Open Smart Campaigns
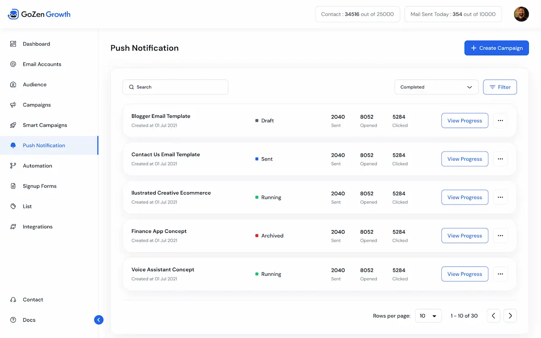The height and width of the screenshot is (338, 541). tap(45, 125)
